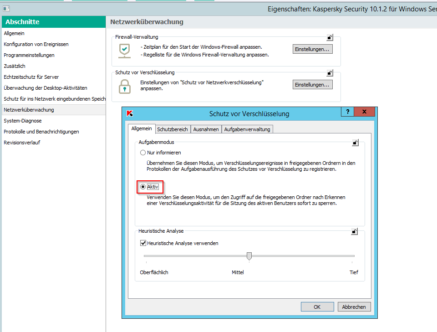
Task: Click the Mittel slider label
Action: pos(238,272)
